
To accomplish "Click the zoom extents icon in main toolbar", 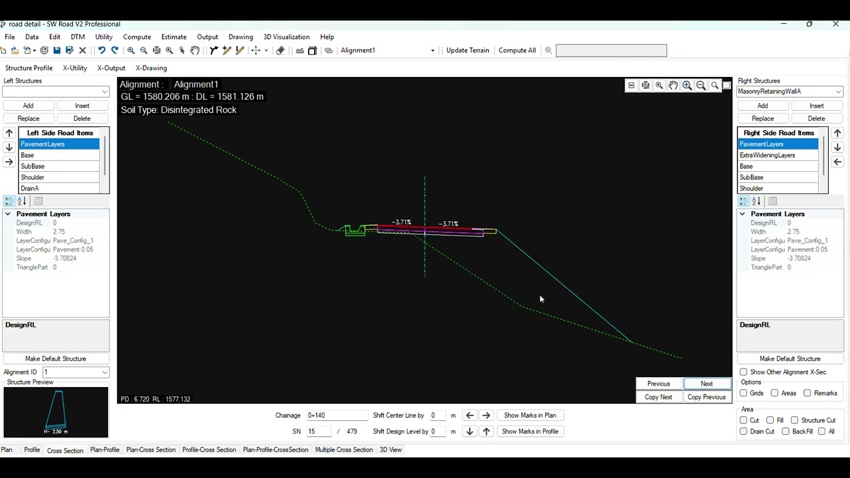I will click(x=157, y=50).
